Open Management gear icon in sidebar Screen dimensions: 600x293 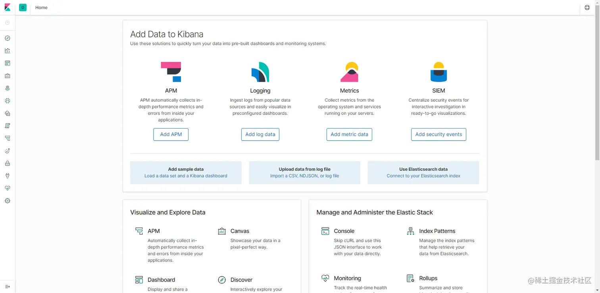point(8,201)
